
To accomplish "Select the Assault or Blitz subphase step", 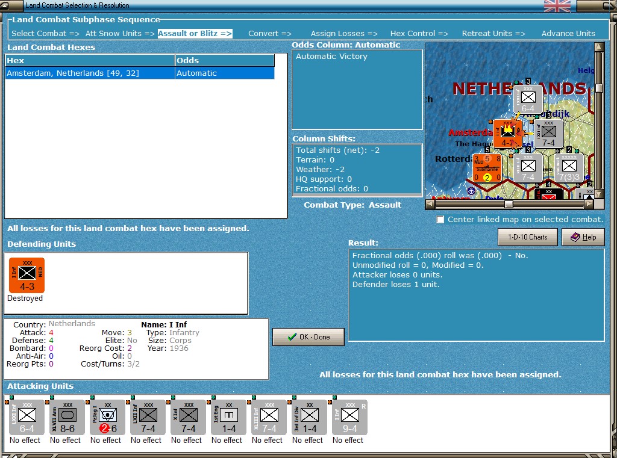I will point(195,34).
